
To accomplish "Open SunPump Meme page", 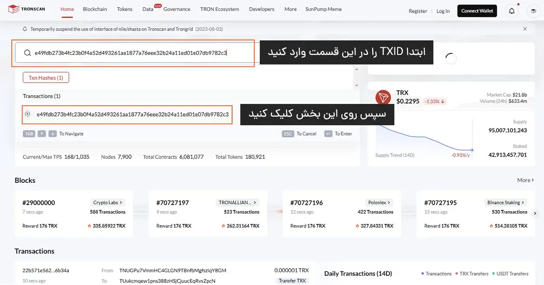I will click(x=323, y=9).
